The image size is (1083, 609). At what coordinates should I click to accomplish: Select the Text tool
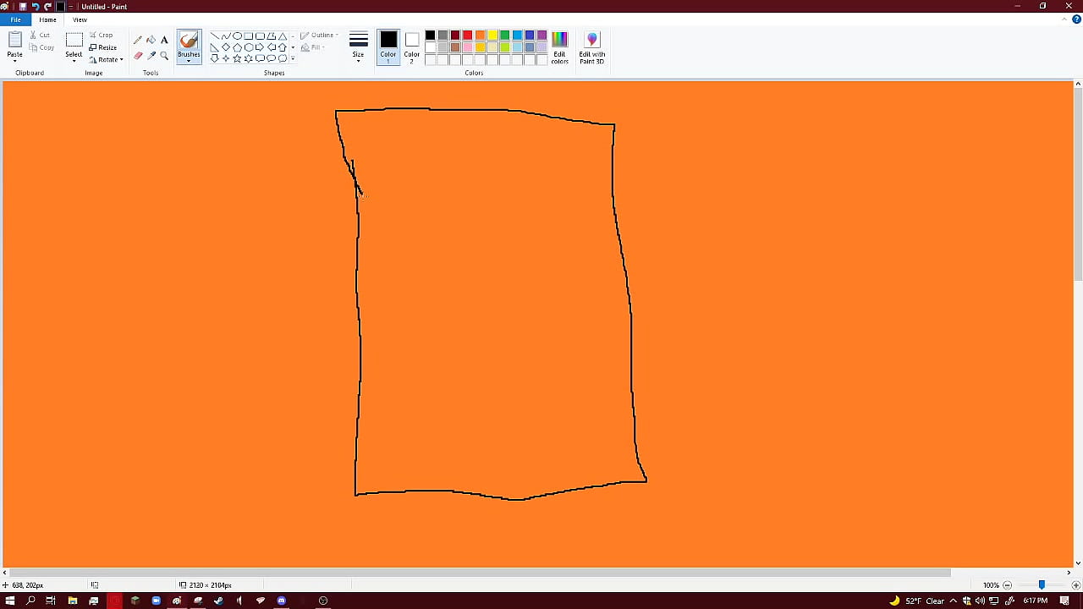pos(164,40)
